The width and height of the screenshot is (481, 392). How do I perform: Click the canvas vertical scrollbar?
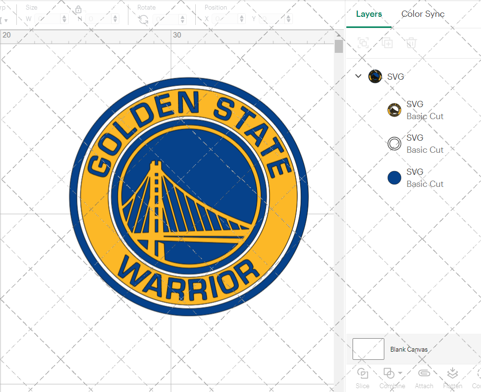point(339,47)
